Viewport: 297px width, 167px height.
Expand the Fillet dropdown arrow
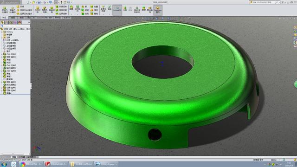pos(71,14)
